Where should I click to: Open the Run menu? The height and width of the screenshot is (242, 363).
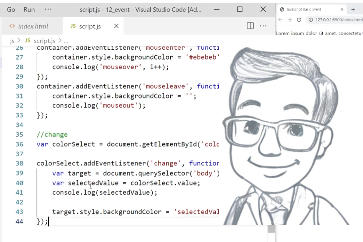click(x=29, y=10)
